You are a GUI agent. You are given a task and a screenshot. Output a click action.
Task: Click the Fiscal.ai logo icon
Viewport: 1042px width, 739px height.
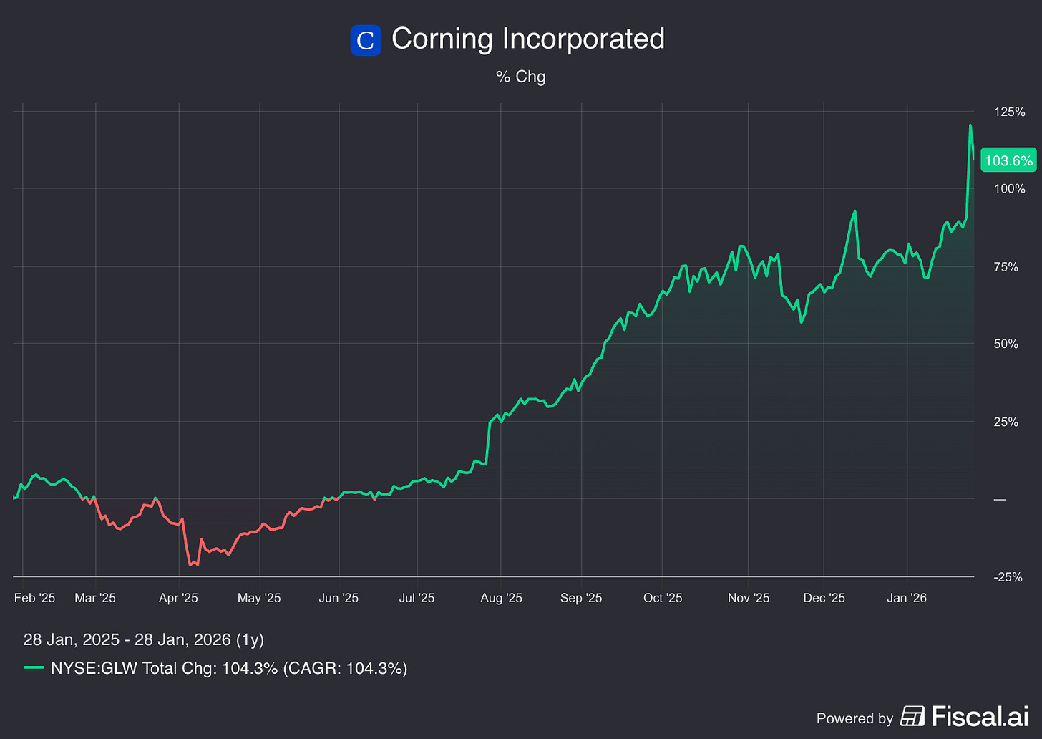click(x=912, y=716)
